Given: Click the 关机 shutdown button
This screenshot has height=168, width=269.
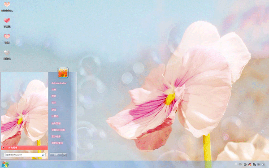Looking at the screenshot, I should (x=56, y=155).
